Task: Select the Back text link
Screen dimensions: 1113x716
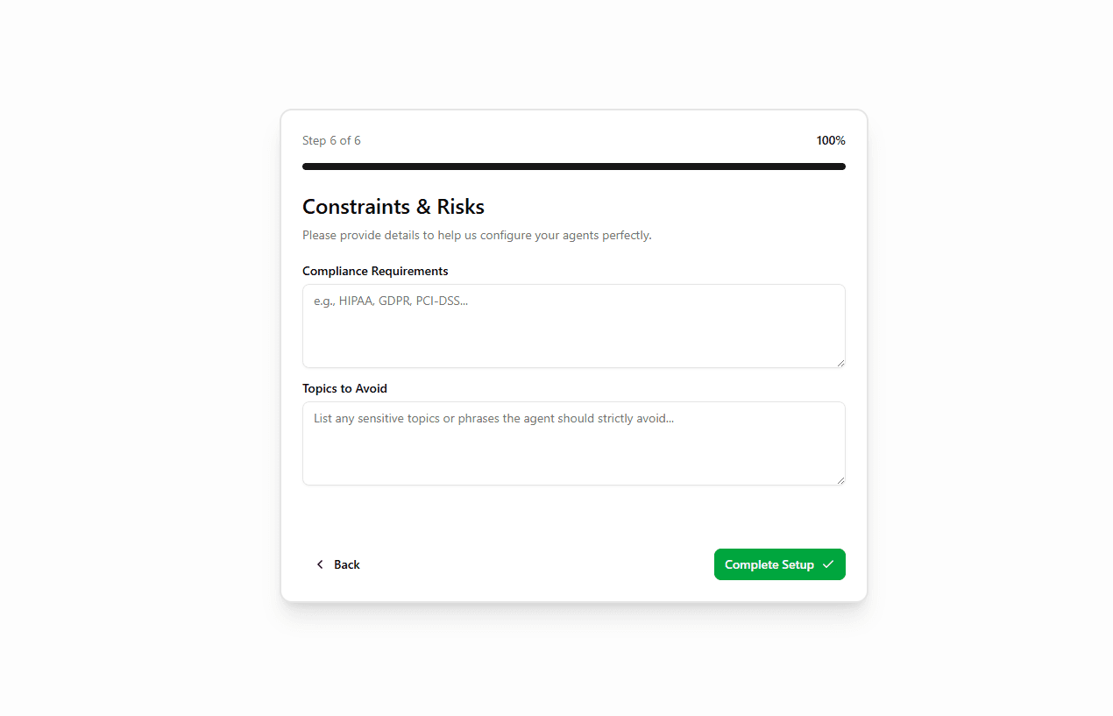Action: click(x=345, y=564)
